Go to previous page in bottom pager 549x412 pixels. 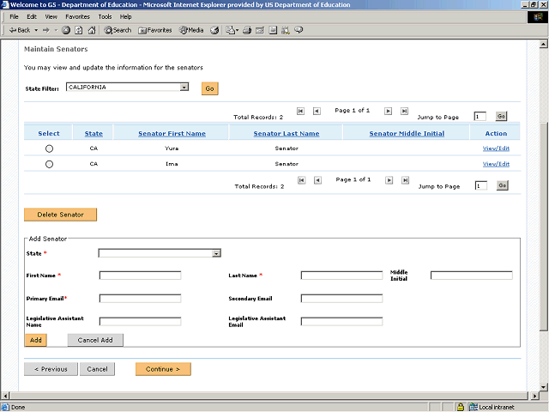click(x=317, y=180)
